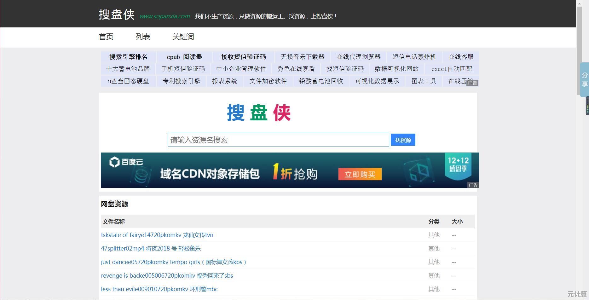This screenshot has height=300, width=589.
Task: Click the 接收短信验证码 link
Action: tap(243, 57)
